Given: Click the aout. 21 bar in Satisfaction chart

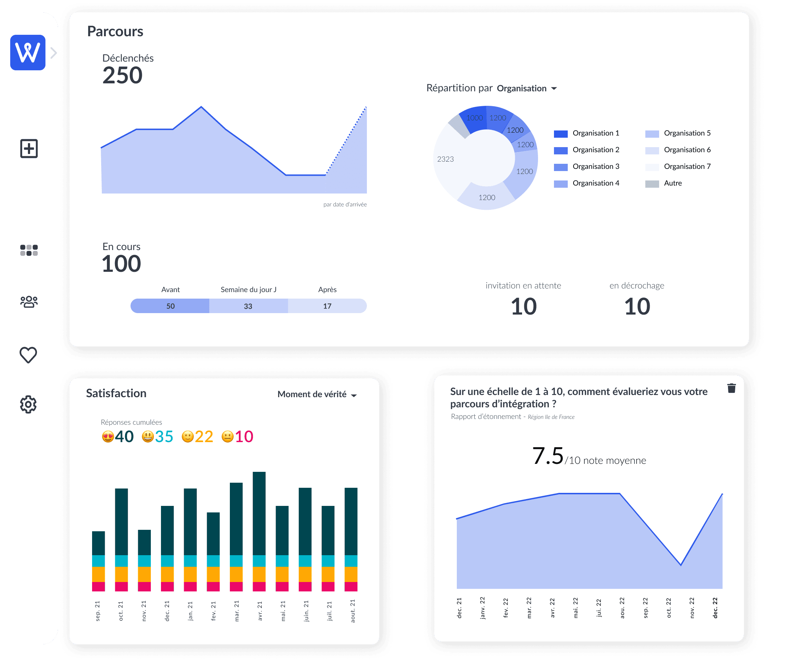Looking at the screenshot, I should tap(351, 540).
